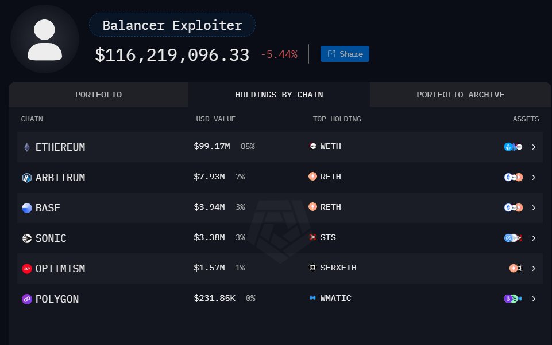Click the SFRXETH token icon
The image size is (552, 345).
coord(312,268)
